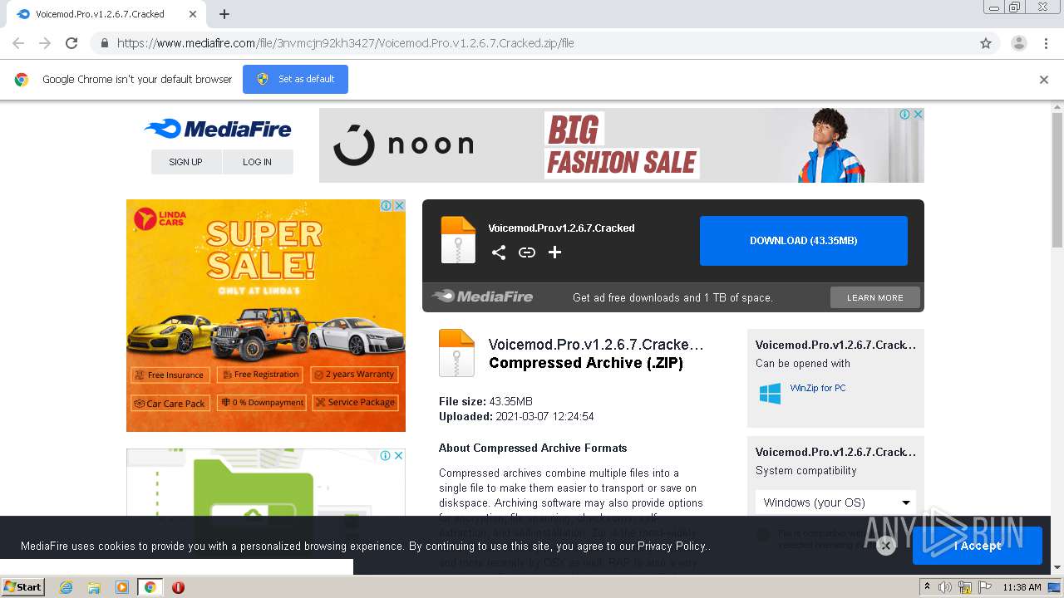
Task: Click the browser forward arrow
Action: pos(45,43)
